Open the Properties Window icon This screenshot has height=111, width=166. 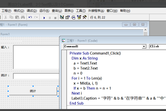(67, 17)
